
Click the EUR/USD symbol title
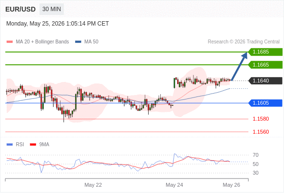[x=21, y=9]
